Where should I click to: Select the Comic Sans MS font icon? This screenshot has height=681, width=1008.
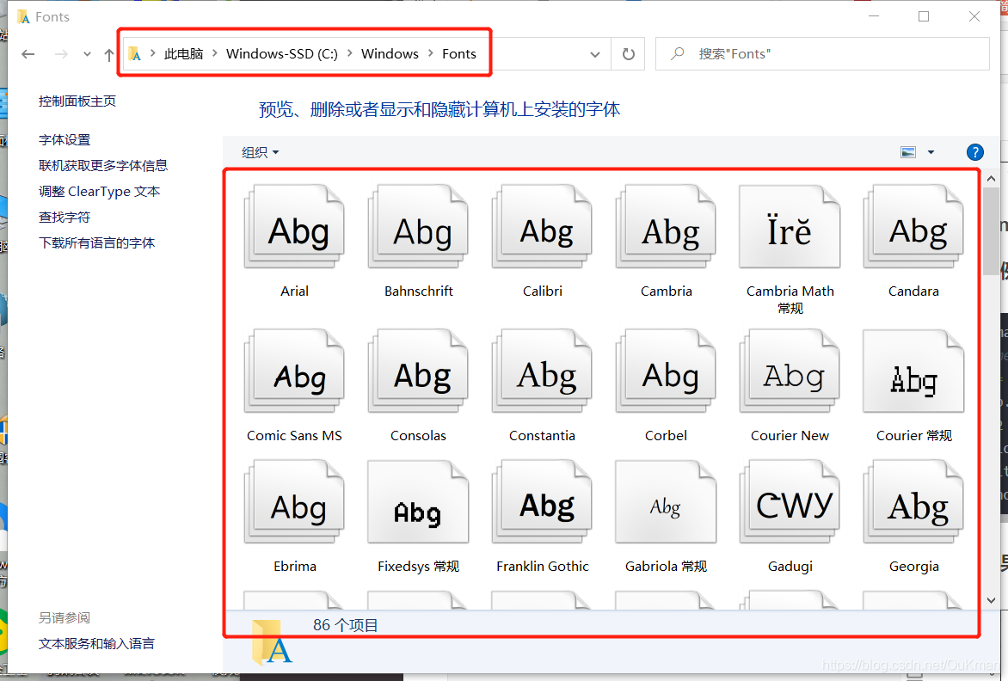[x=294, y=371]
